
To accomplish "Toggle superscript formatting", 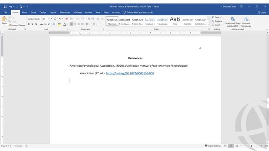I will point(49,24).
